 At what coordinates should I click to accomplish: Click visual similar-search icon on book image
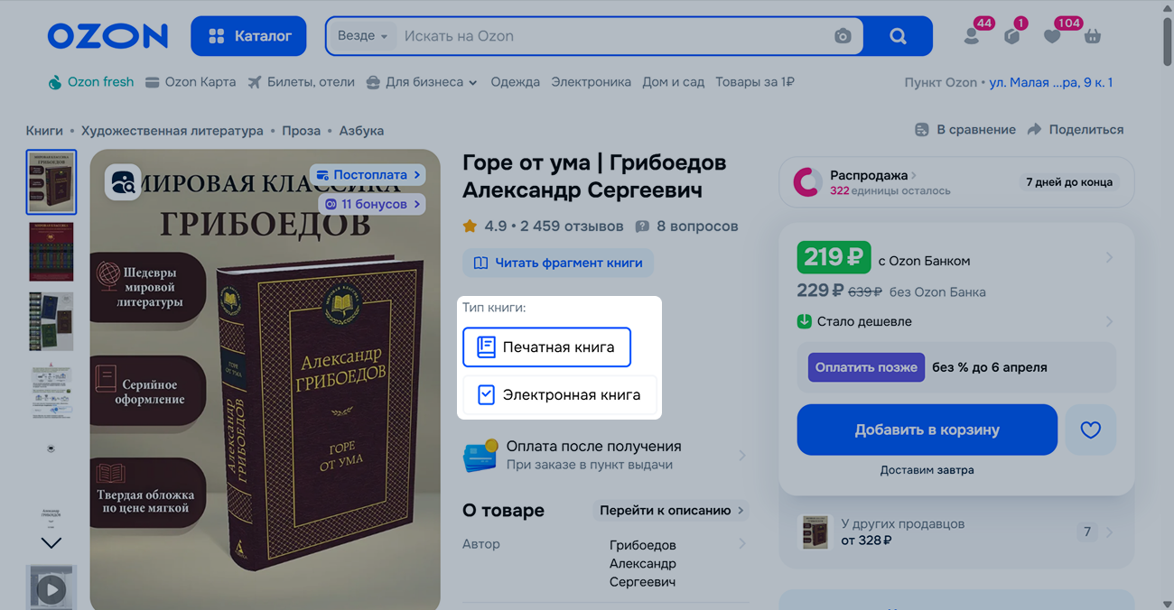pos(123,182)
